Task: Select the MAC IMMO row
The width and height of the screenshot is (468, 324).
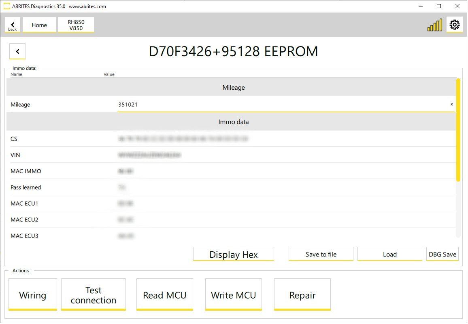Action: 233,171
